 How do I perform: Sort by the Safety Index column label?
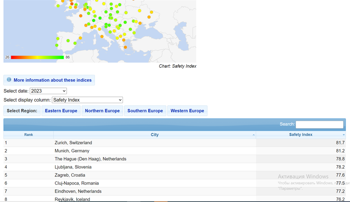(x=301, y=135)
